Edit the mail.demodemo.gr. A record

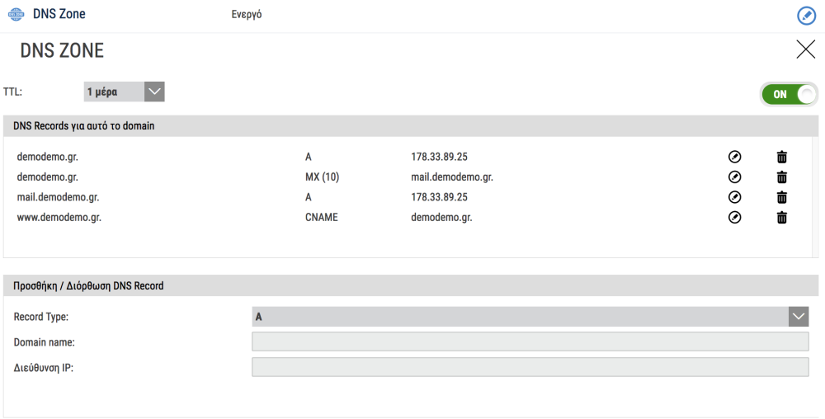click(x=734, y=197)
